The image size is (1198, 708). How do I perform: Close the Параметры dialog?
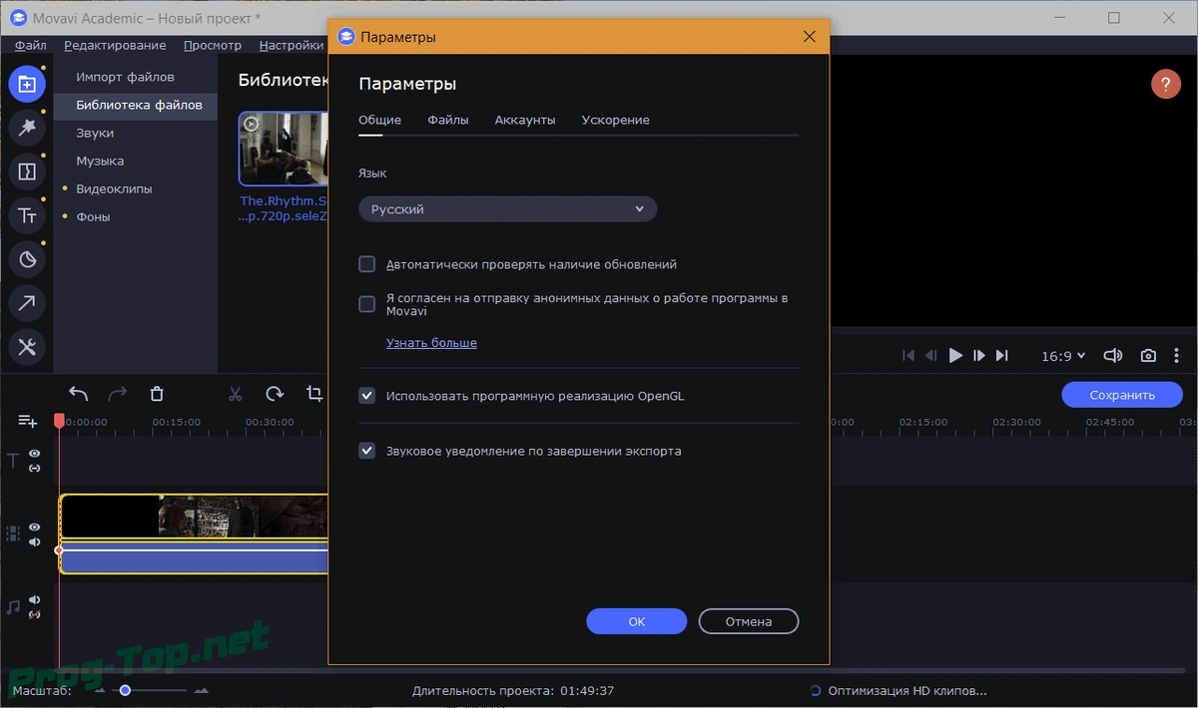[x=810, y=37]
